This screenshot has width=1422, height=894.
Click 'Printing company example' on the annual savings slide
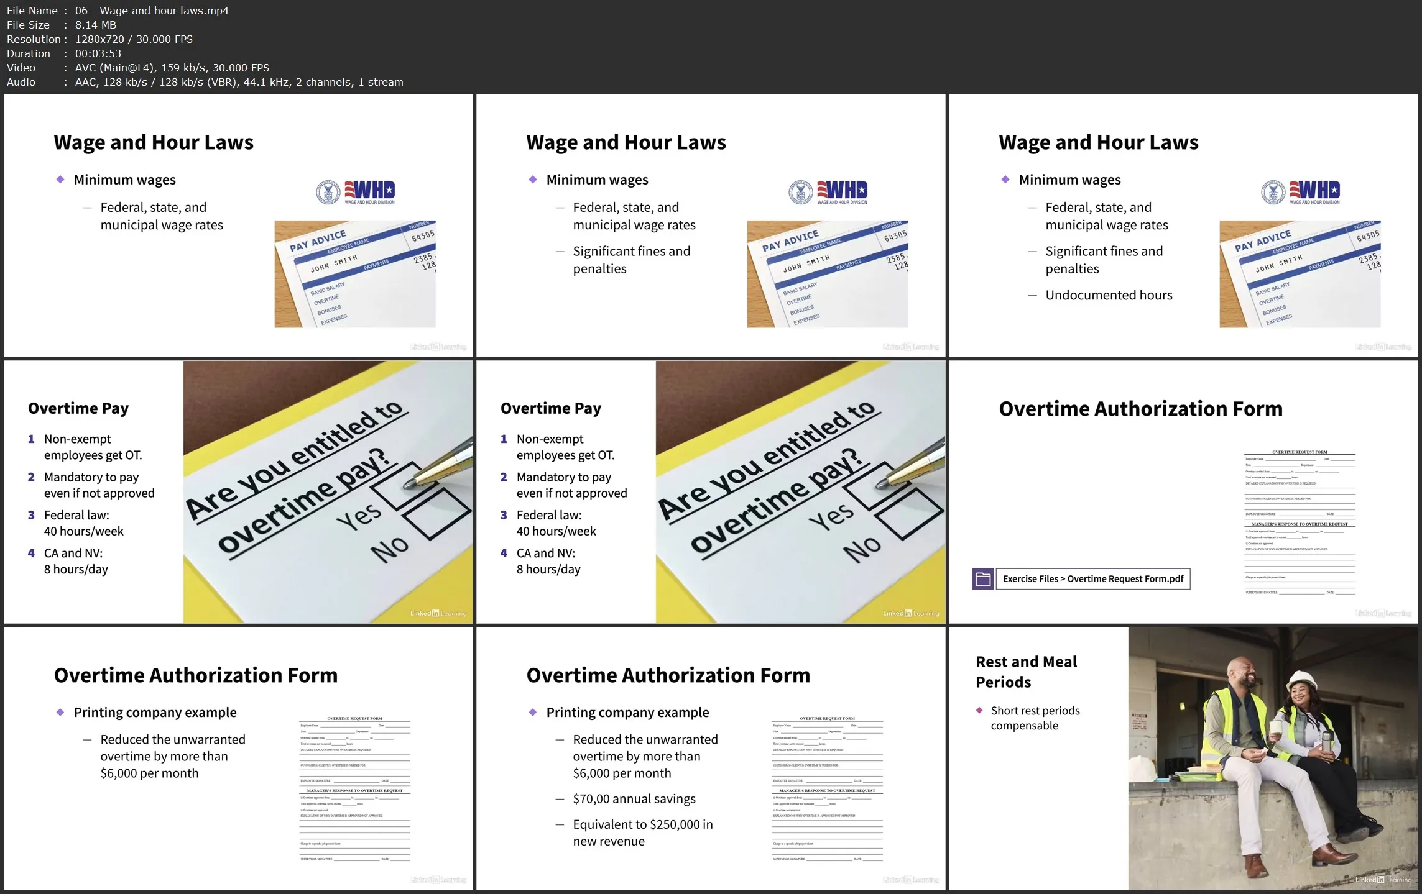pos(627,712)
